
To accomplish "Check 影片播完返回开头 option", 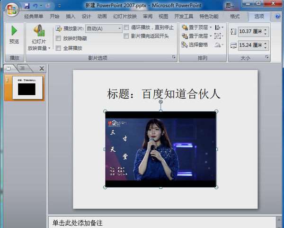I will pos(126,36).
